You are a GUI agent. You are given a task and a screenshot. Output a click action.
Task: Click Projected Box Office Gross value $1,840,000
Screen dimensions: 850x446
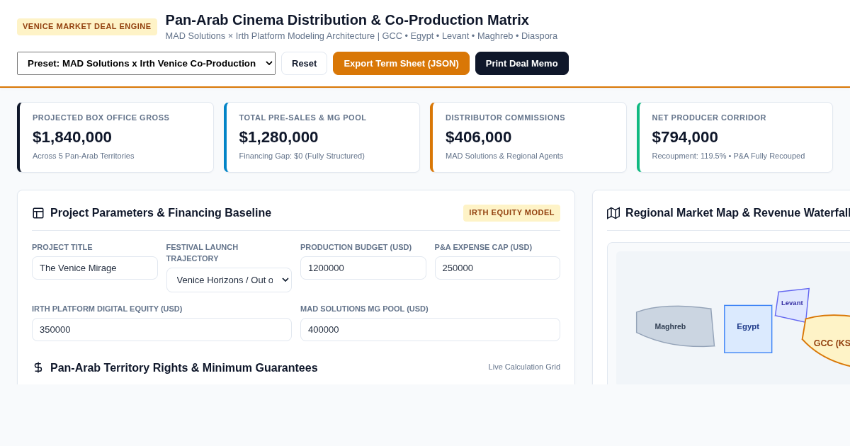click(x=72, y=137)
